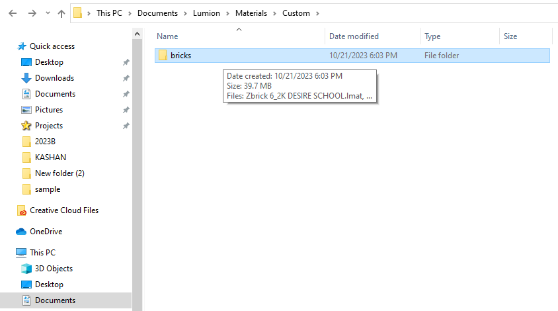This screenshot has height=311, width=558.
Task: Click the This PC monitor icon
Action: tap(21, 253)
